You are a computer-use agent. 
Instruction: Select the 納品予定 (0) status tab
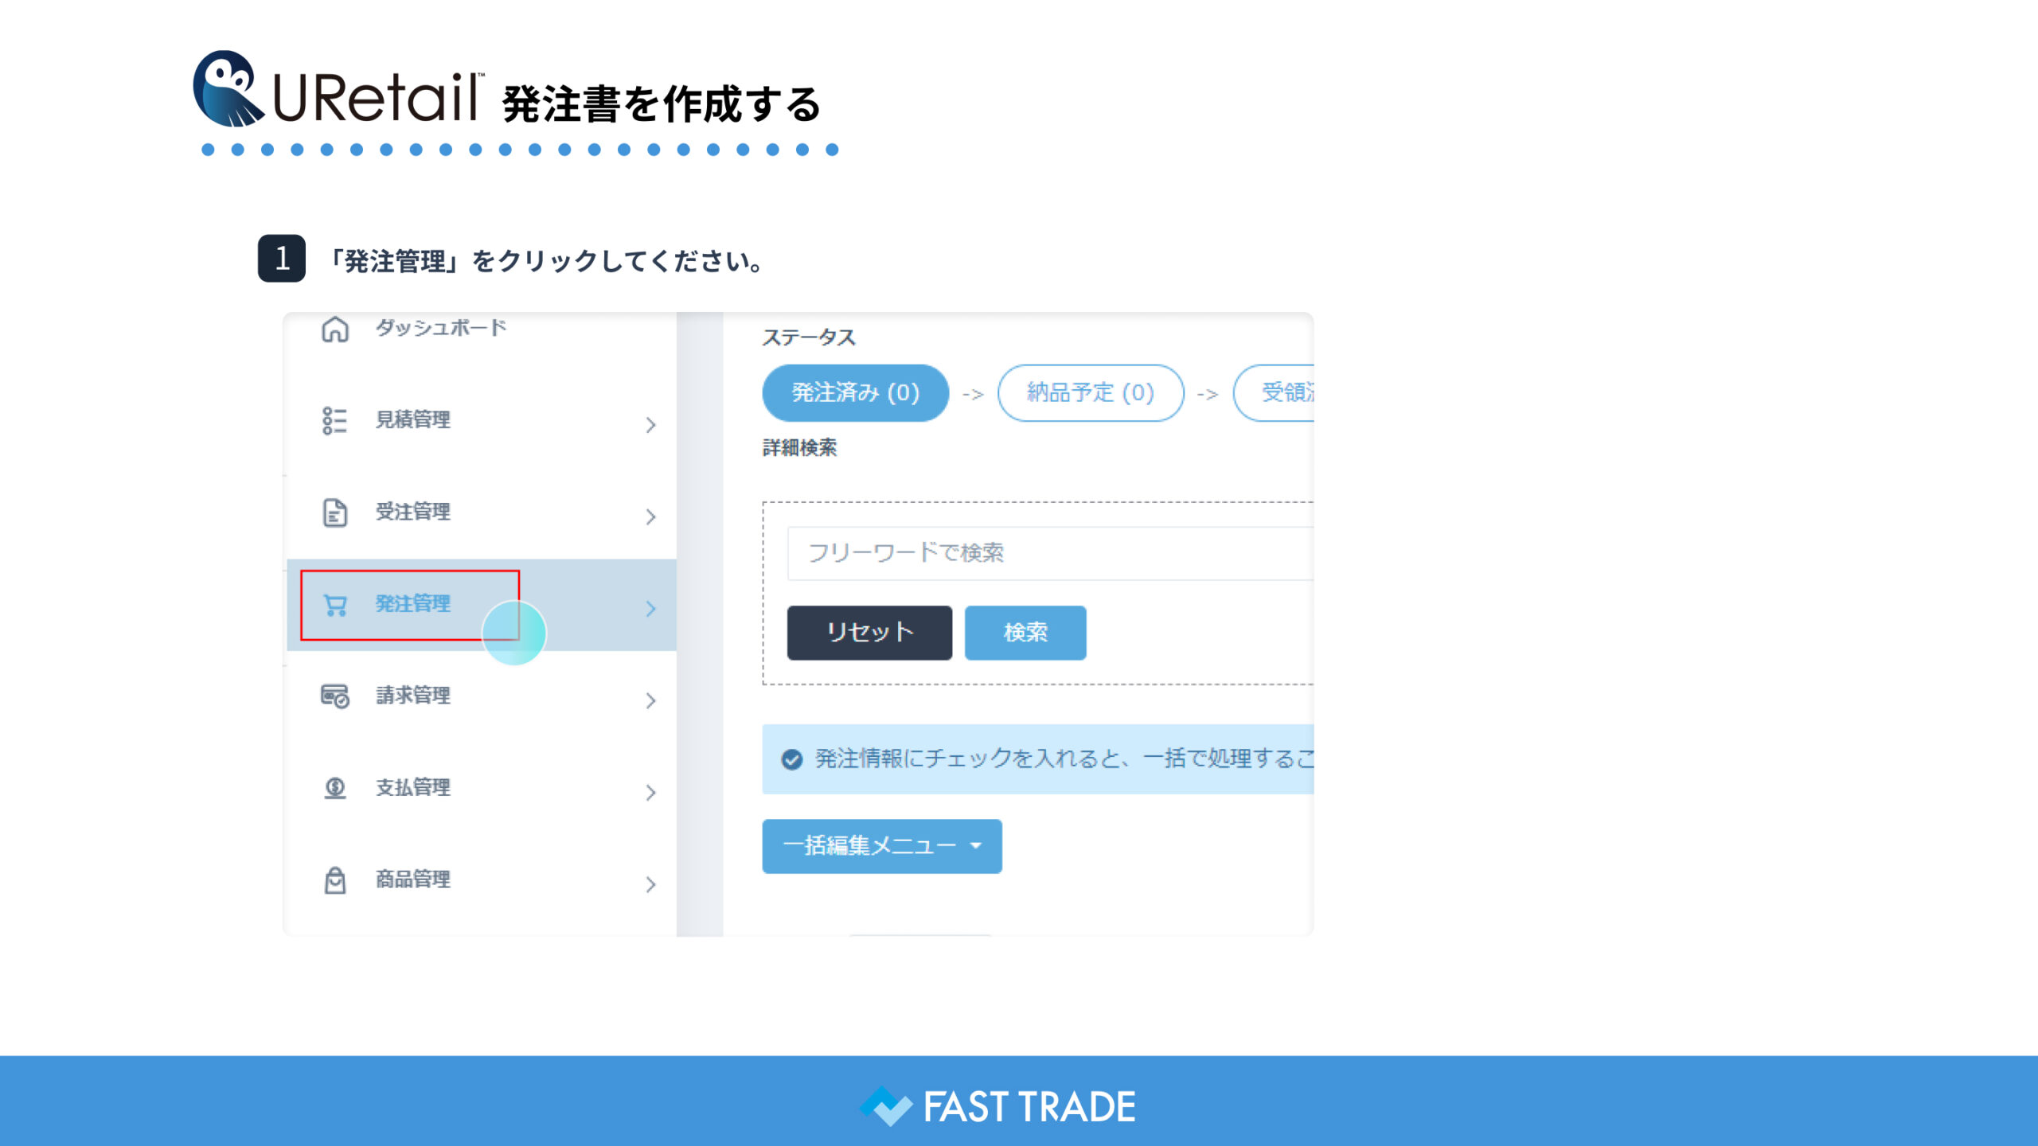(x=1090, y=393)
